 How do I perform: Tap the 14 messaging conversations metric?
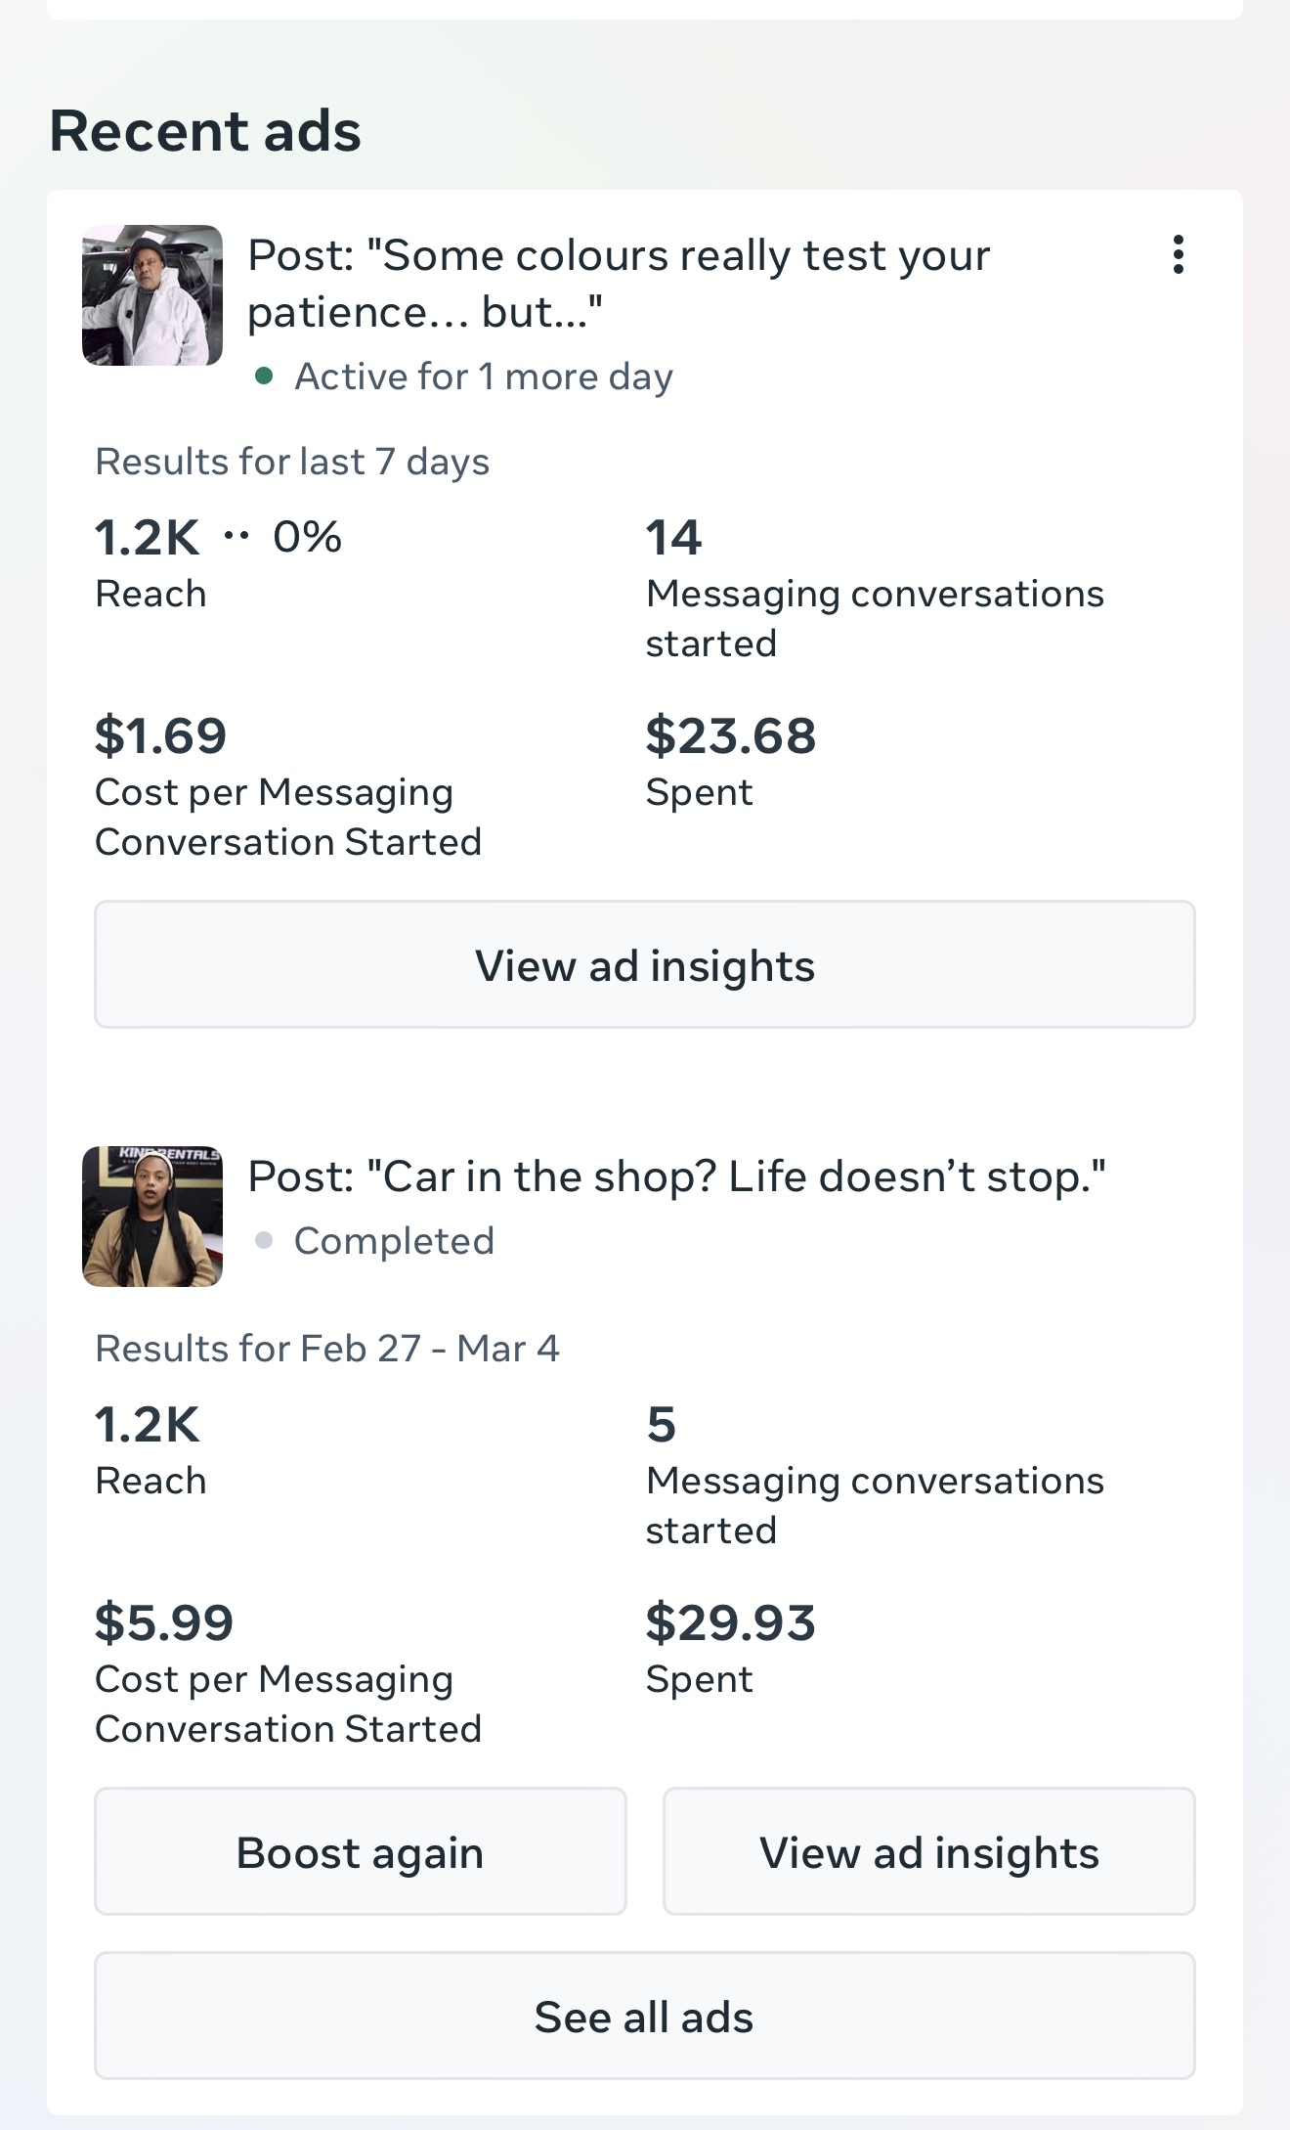[x=674, y=538]
